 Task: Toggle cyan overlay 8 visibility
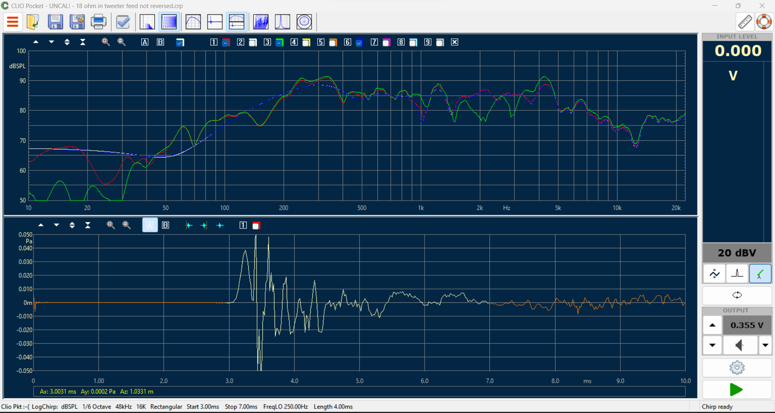(413, 42)
